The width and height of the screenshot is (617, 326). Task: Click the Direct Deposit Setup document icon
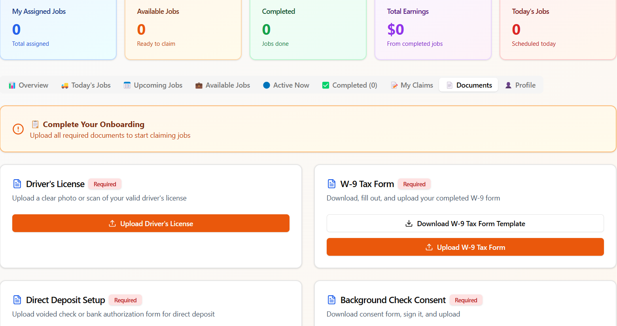(x=17, y=300)
